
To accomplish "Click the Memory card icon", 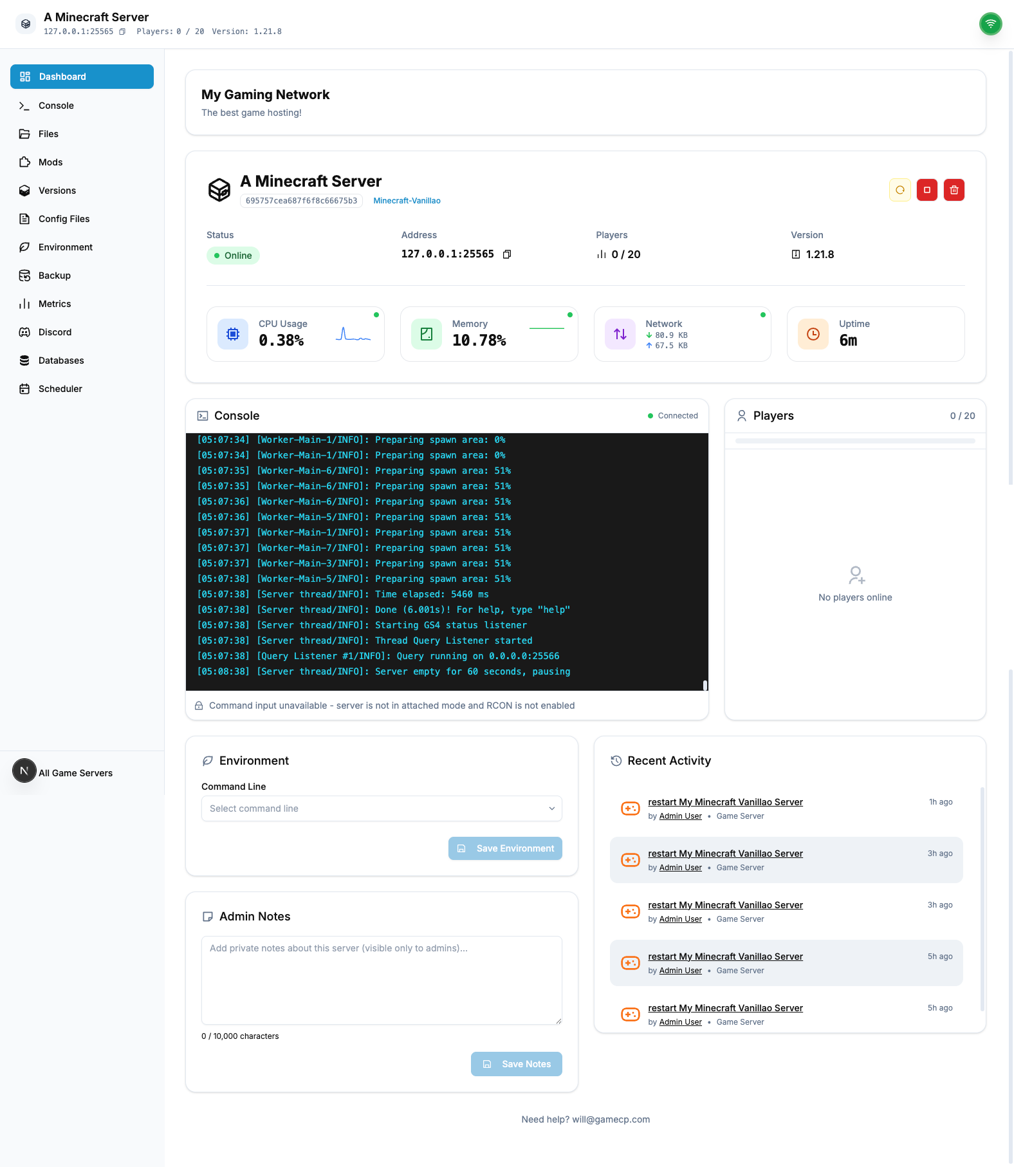I will click(427, 334).
